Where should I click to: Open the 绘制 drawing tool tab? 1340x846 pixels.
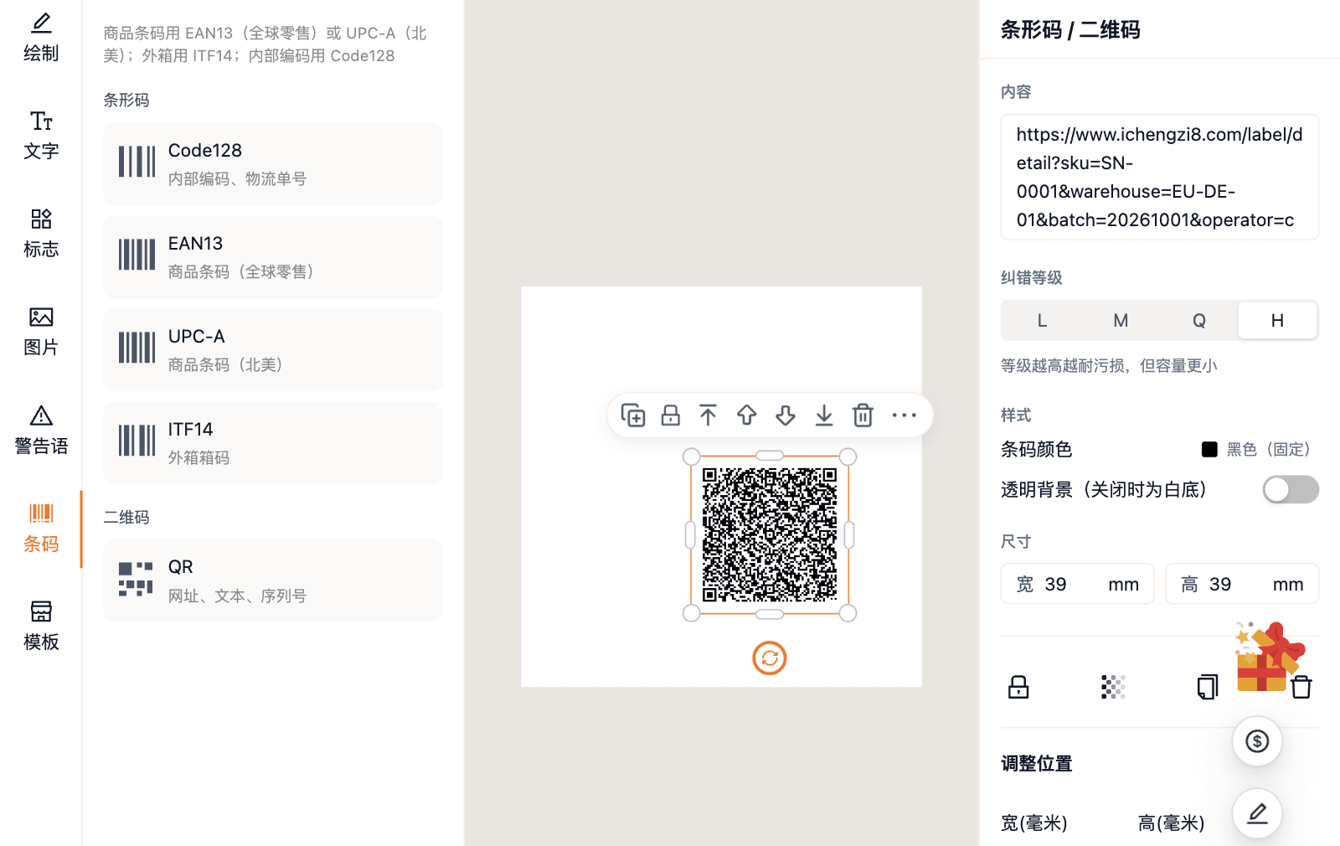pyautogui.click(x=41, y=39)
